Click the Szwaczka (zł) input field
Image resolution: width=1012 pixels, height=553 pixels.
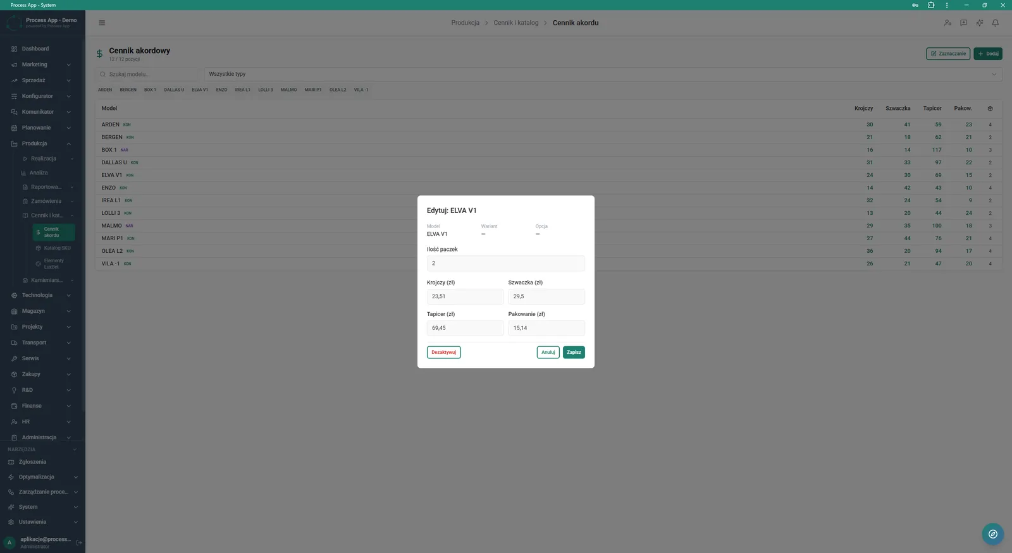(x=546, y=296)
